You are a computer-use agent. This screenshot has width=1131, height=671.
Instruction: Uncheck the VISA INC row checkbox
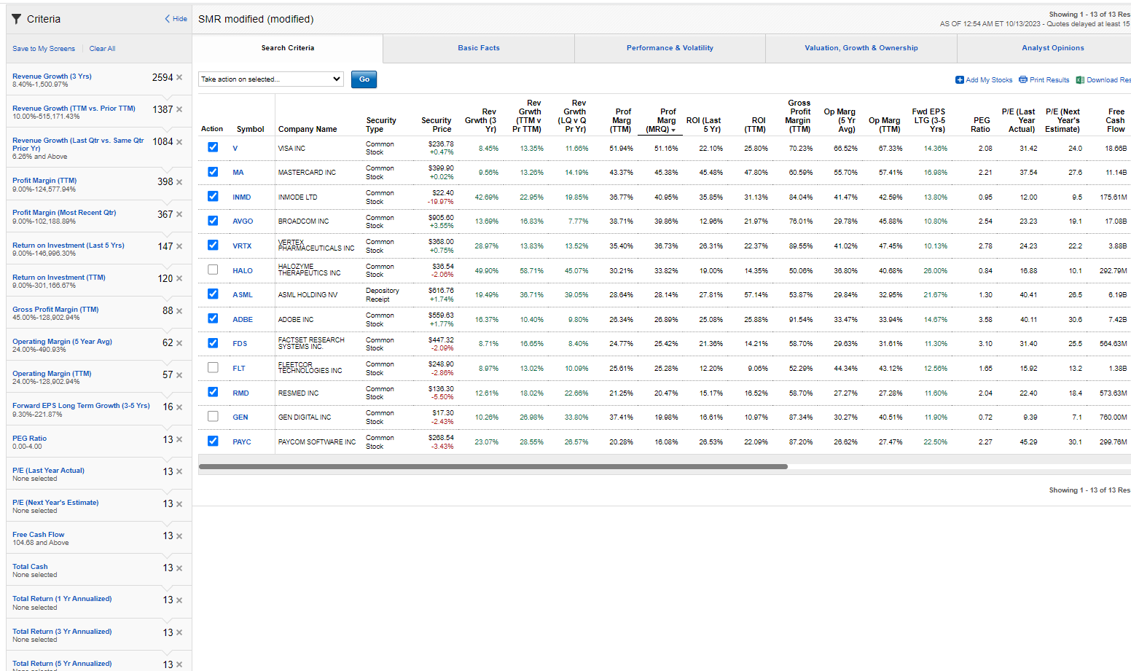tap(213, 147)
